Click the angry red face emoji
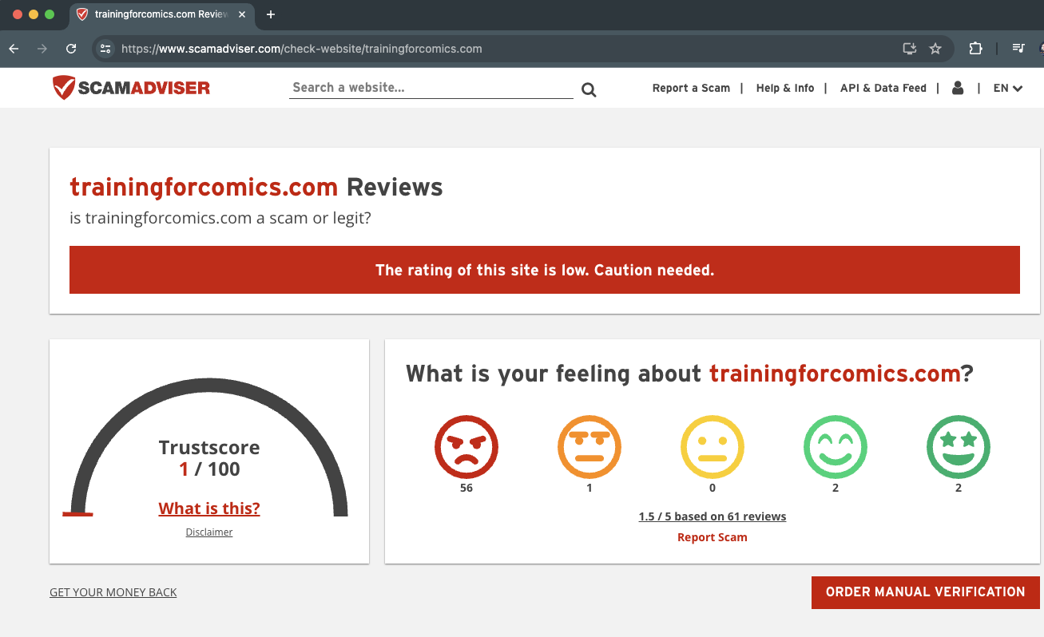Viewport: 1044px width, 637px height. click(x=466, y=447)
